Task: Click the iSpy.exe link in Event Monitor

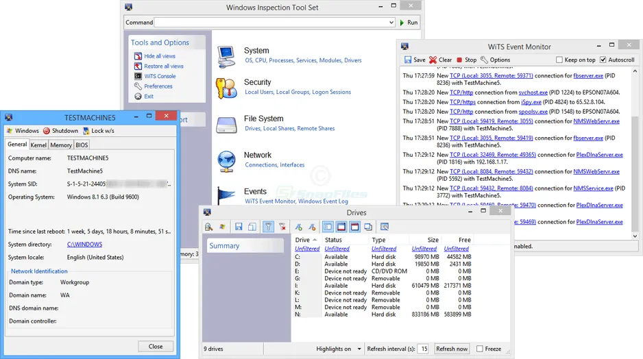Action: point(531,102)
